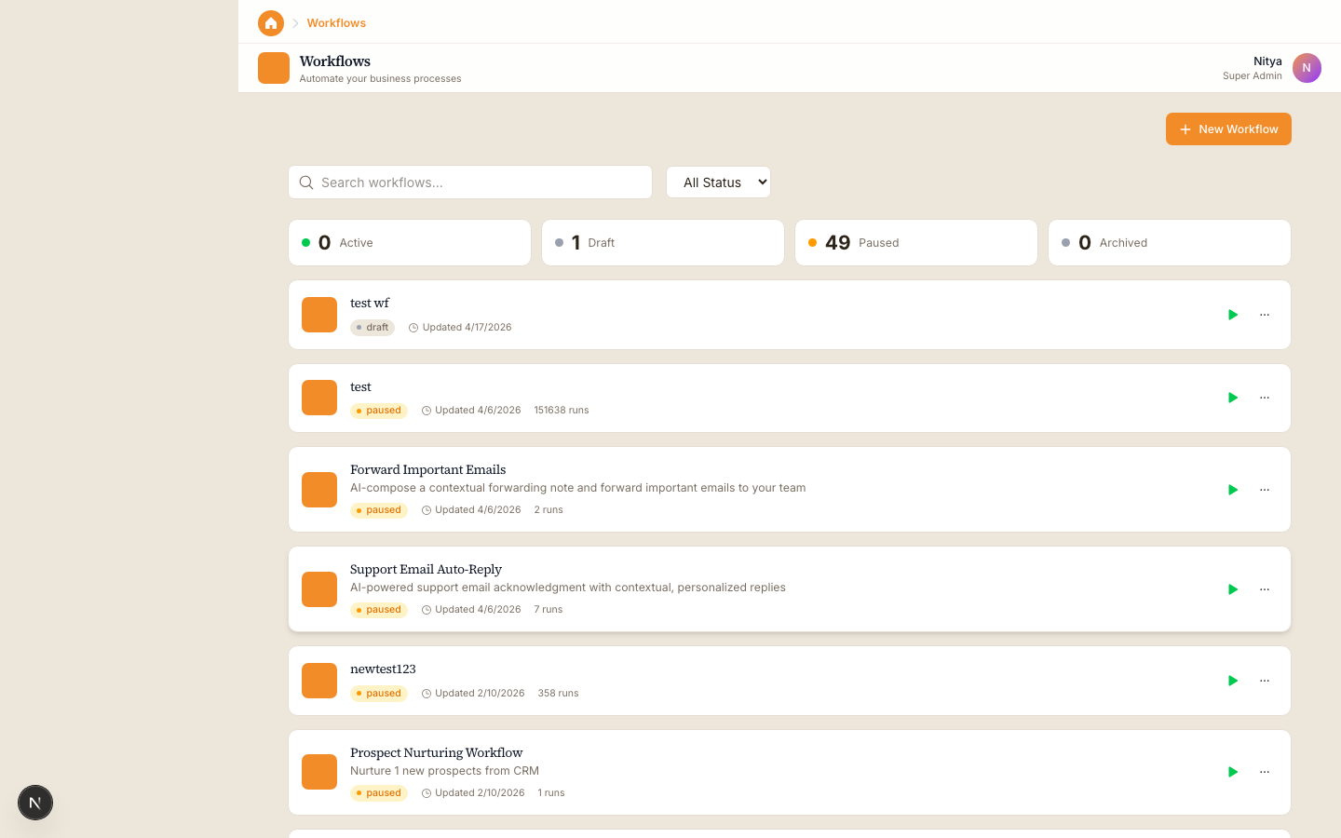Run the 'test wf' workflow with the play icon
Viewport: 1341px width, 838px height.
1233,315
